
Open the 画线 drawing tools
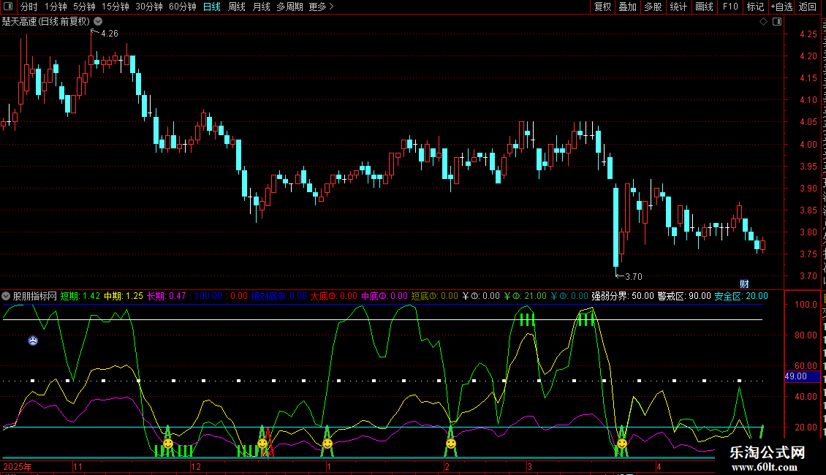704,7
